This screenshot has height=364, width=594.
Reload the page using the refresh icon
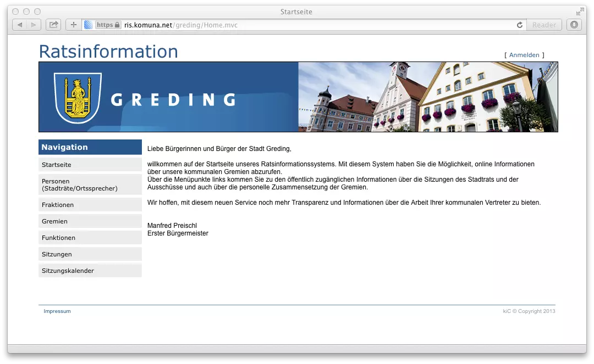pos(519,25)
